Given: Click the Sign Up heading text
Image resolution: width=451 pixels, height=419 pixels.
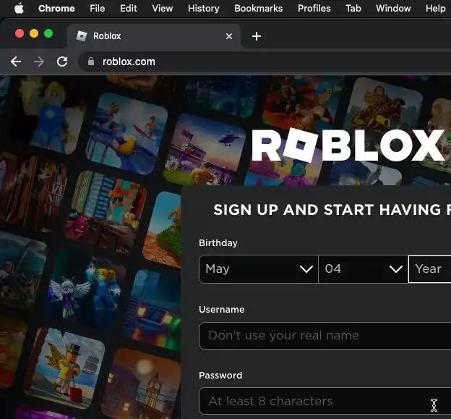Looking at the screenshot, I should coord(332,210).
